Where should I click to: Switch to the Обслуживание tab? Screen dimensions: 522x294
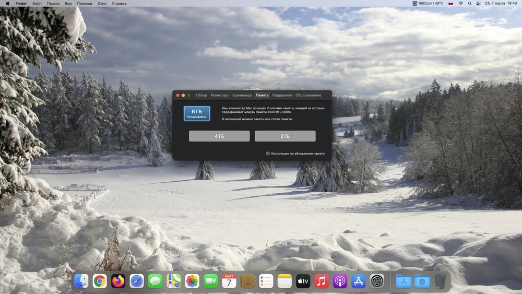point(309,95)
